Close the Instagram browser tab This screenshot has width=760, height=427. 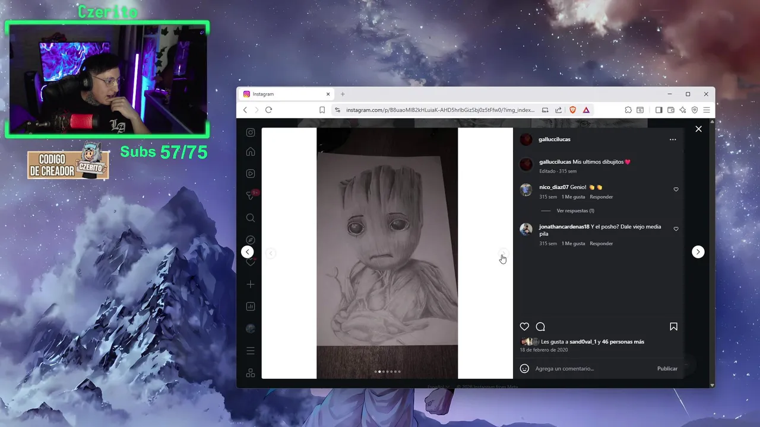coord(328,94)
